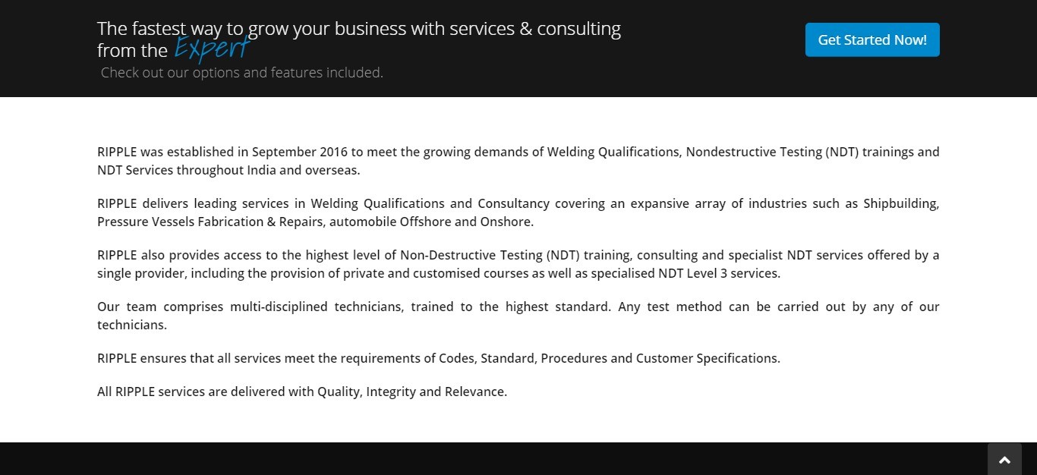Image resolution: width=1037 pixels, height=475 pixels.
Task: Click the Get Started Now! button
Action: click(872, 39)
